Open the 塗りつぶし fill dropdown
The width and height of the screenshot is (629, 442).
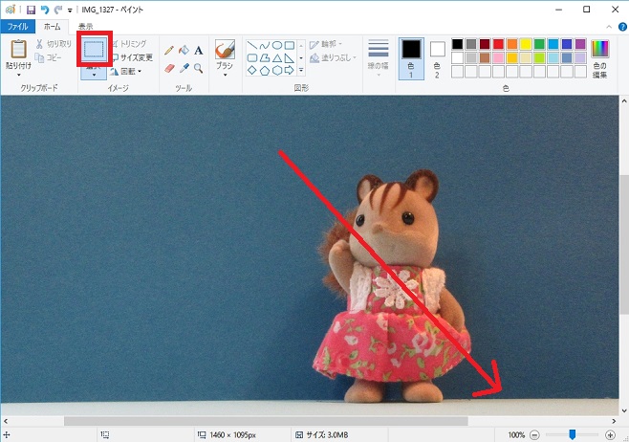[x=333, y=57]
